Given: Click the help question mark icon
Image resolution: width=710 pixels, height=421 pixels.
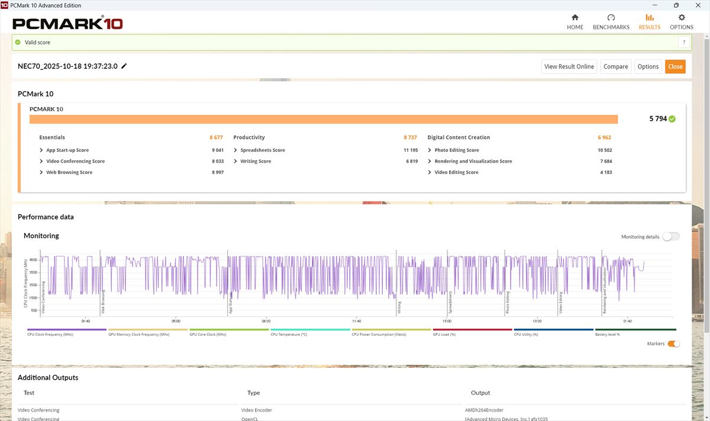Looking at the screenshot, I should 684,43.
